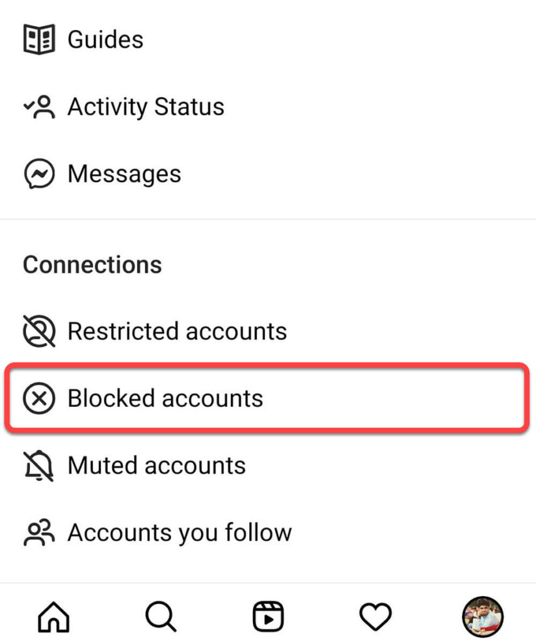
Task: Tap the two-people follow icon
Action: pos(39,533)
